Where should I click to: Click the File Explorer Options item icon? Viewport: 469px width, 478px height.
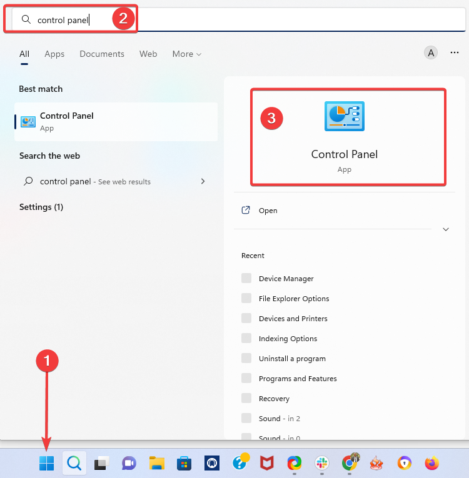246,298
